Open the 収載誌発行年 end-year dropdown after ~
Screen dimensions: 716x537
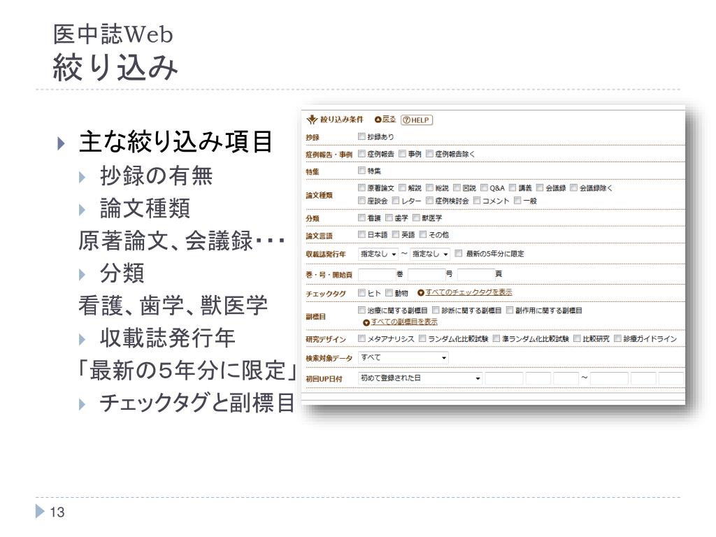pyautogui.click(x=430, y=254)
